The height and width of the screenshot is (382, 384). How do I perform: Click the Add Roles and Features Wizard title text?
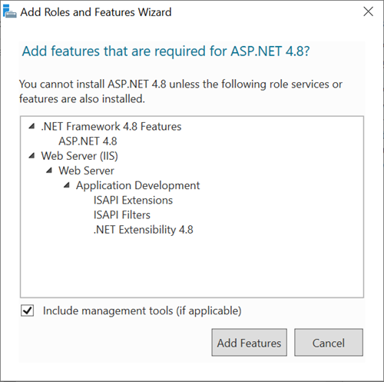[96, 12]
